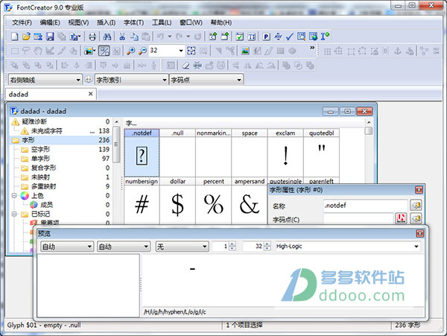Click the Unicode icon next to code point field
Image resolution: width=447 pixels, height=336 pixels.
coord(401,218)
